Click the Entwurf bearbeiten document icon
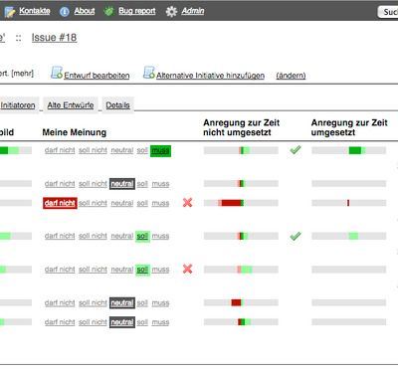This screenshot has height=373, width=398. click(x=57, y=73)
